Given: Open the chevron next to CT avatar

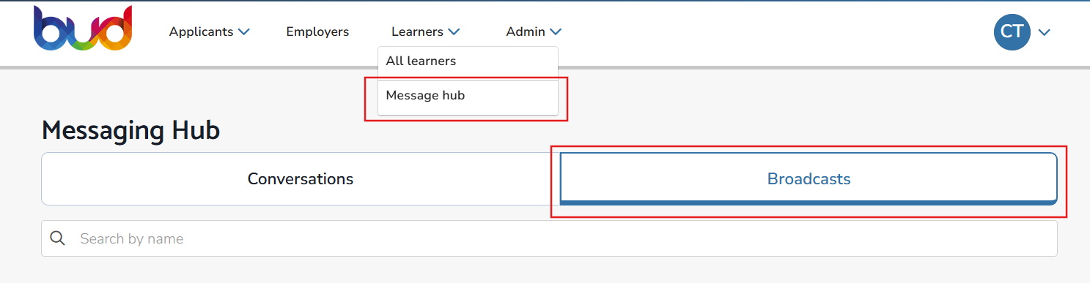Looking at the screenshot, I should coord(1045,32).
